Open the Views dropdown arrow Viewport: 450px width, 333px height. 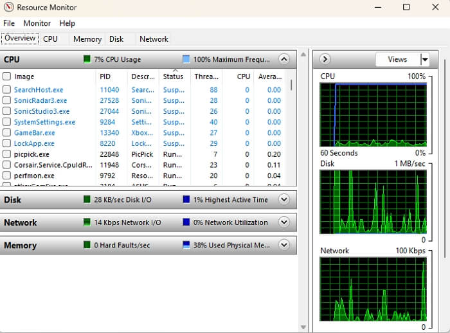[x=425, y=59]
